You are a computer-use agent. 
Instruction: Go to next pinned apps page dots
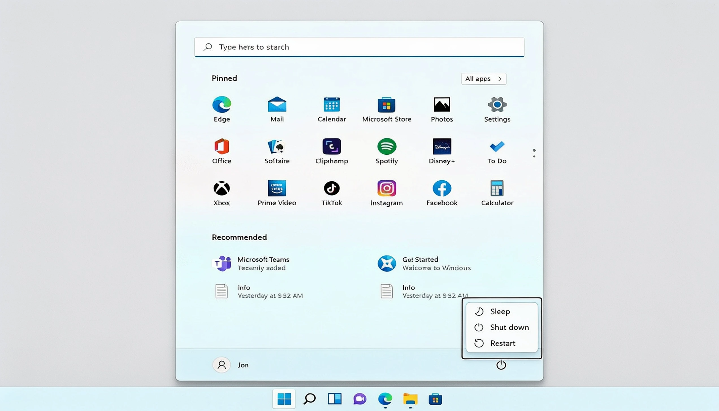pos(534,153)
